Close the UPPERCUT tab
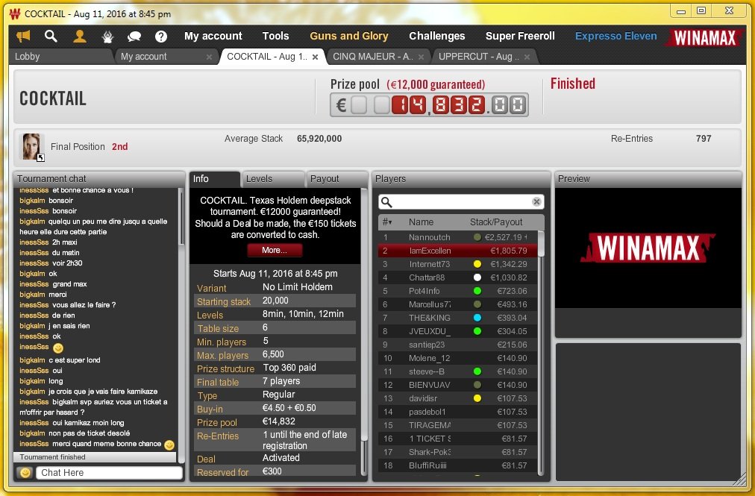The height and width of the screenshot is (496, 755). click(527, 57)
